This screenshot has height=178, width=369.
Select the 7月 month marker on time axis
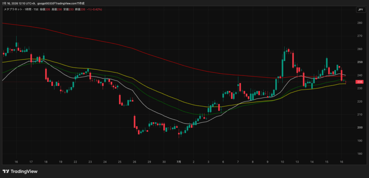pyautogui.click(x=179, y=162)
